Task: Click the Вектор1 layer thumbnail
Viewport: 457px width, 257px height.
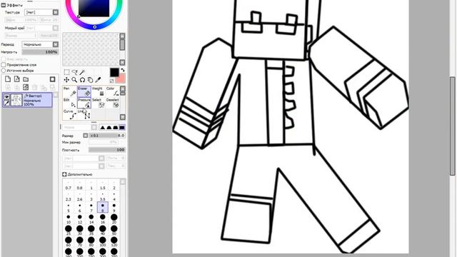Action: tap(16, 100)
